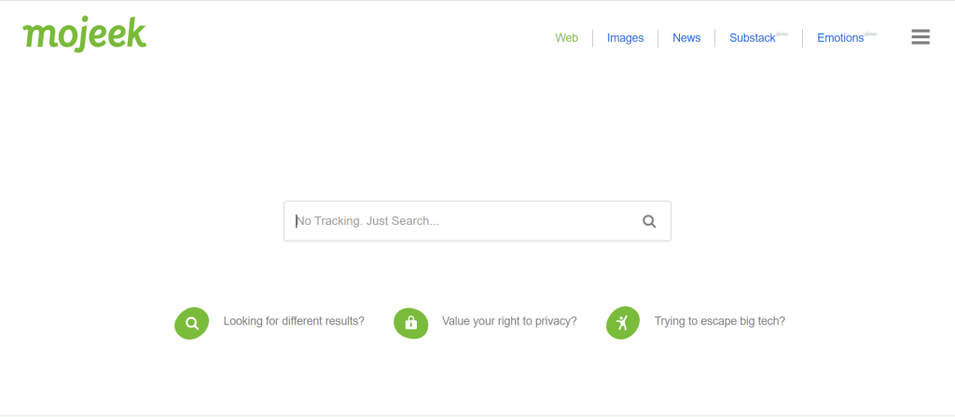Click the green search blob icon
Image resolution: width=955 pixels, height=417 pixels.
tap(191, 323)
